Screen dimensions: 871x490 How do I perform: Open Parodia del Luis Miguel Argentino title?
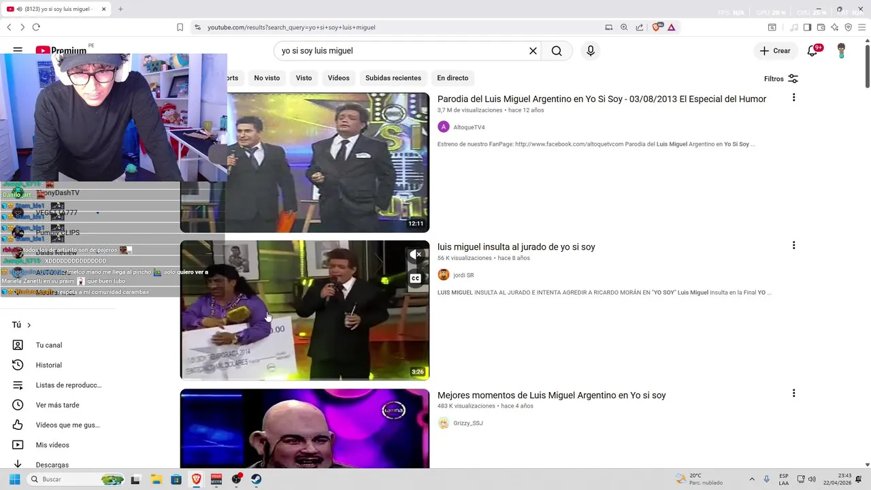tap(602, 99)
